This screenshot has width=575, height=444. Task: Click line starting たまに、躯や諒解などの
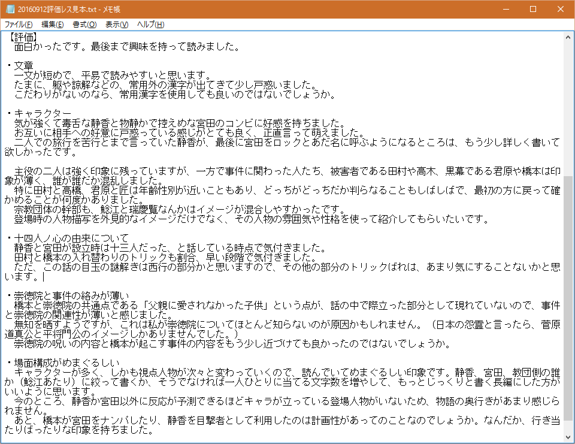click(x=166, y=85)
